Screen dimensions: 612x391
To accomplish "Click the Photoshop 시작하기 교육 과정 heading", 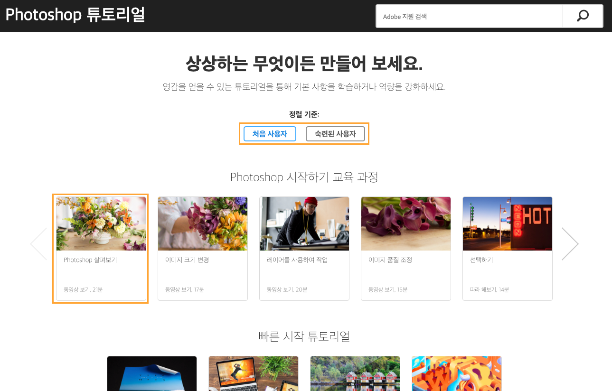I will [304, 177].
